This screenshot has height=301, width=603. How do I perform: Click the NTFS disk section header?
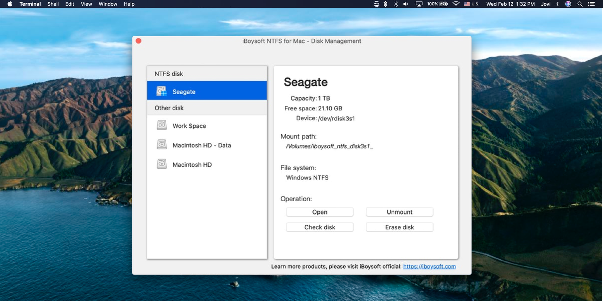[x=207, y=74]
